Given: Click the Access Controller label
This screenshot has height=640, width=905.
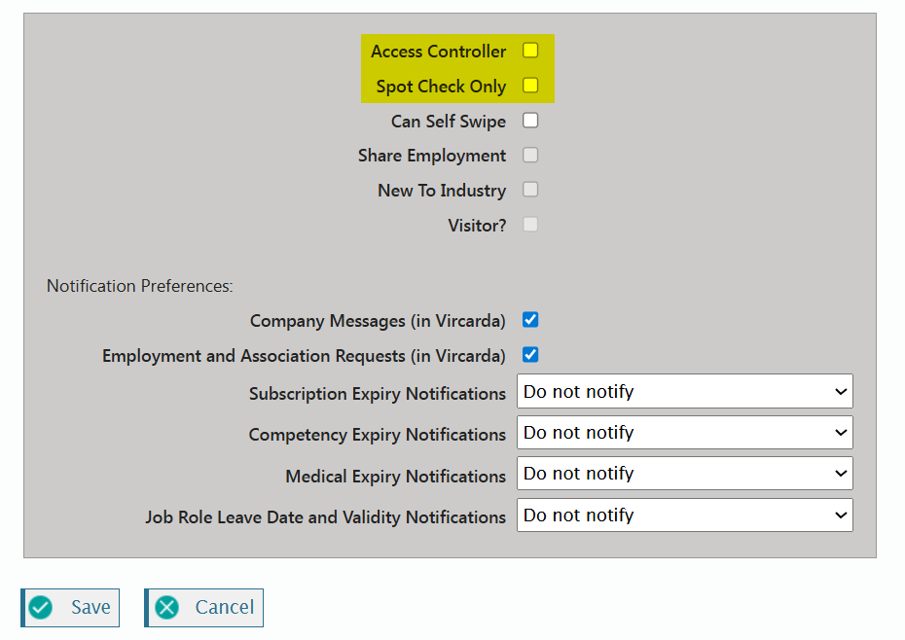Looking at the screenshot, I should (x=438, y=52).
